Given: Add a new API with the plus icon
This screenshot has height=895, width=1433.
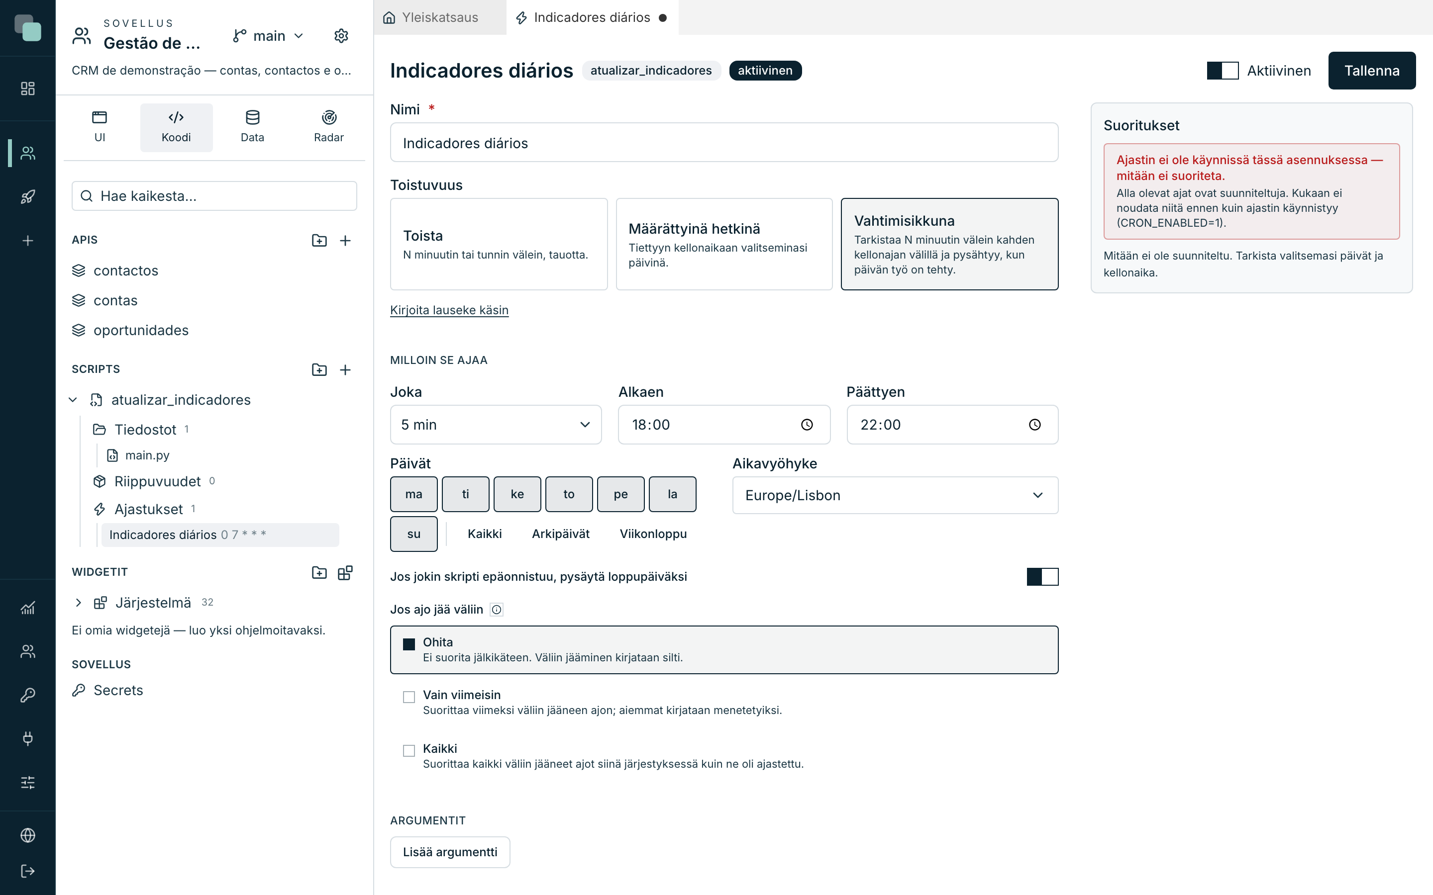Looking at the screenshot, I should (x=345, y=240).
